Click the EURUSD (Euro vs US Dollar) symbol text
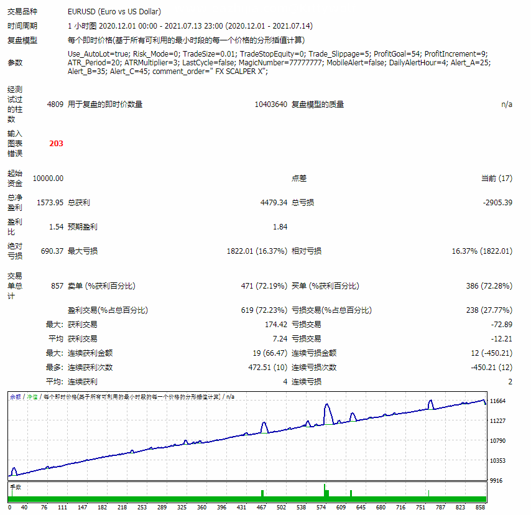This screenshot has height=515, width=531. pyautogui.click(x=113, y=12)
